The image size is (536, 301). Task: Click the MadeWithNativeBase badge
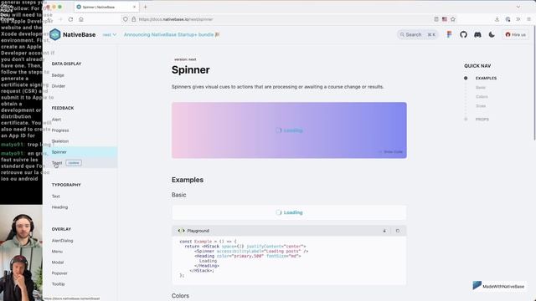coord(498,286)
